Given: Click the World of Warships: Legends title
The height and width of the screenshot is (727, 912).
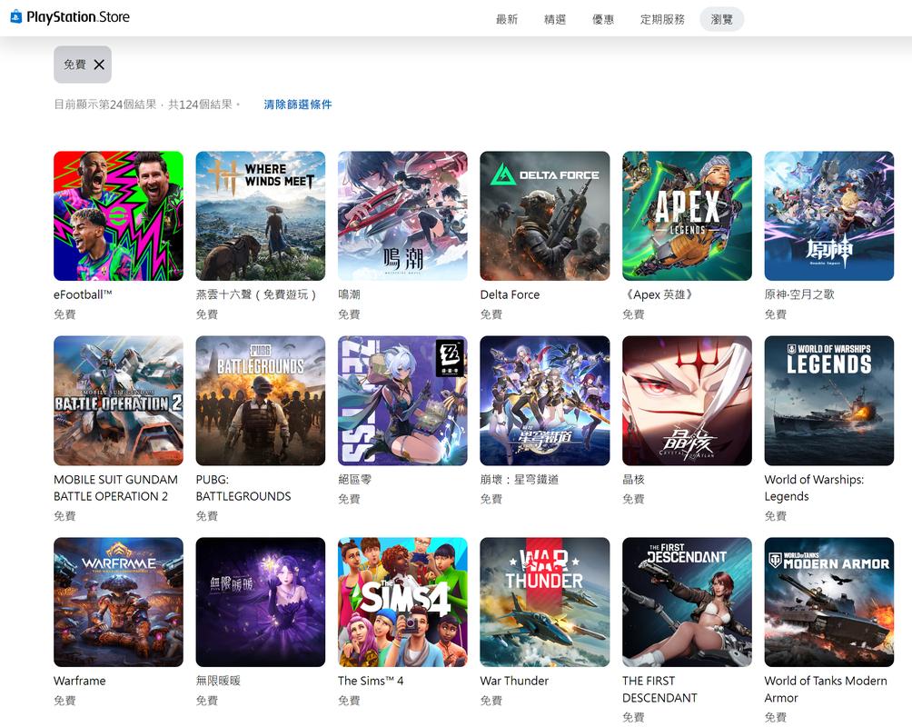Looking at the screenshot, I should (814, 488).
